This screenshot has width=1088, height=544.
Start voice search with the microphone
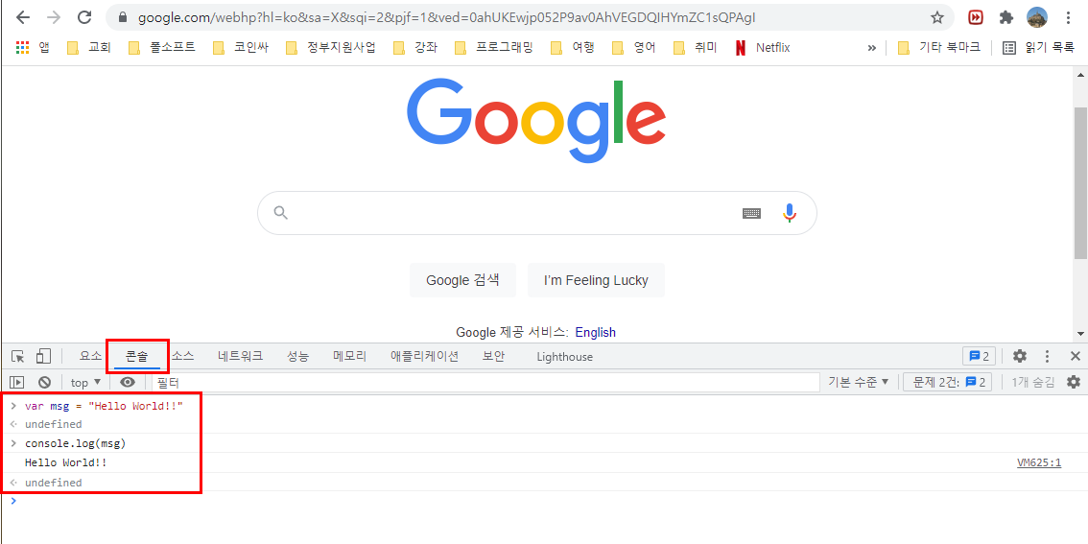click(x=789, y=212)
